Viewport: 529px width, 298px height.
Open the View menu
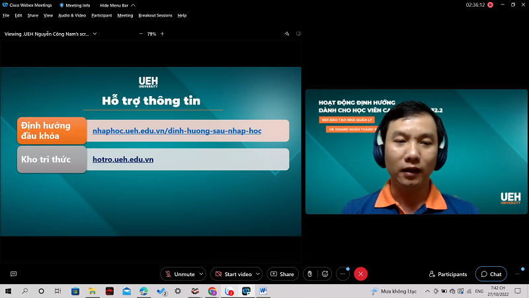tap(48, 15)
